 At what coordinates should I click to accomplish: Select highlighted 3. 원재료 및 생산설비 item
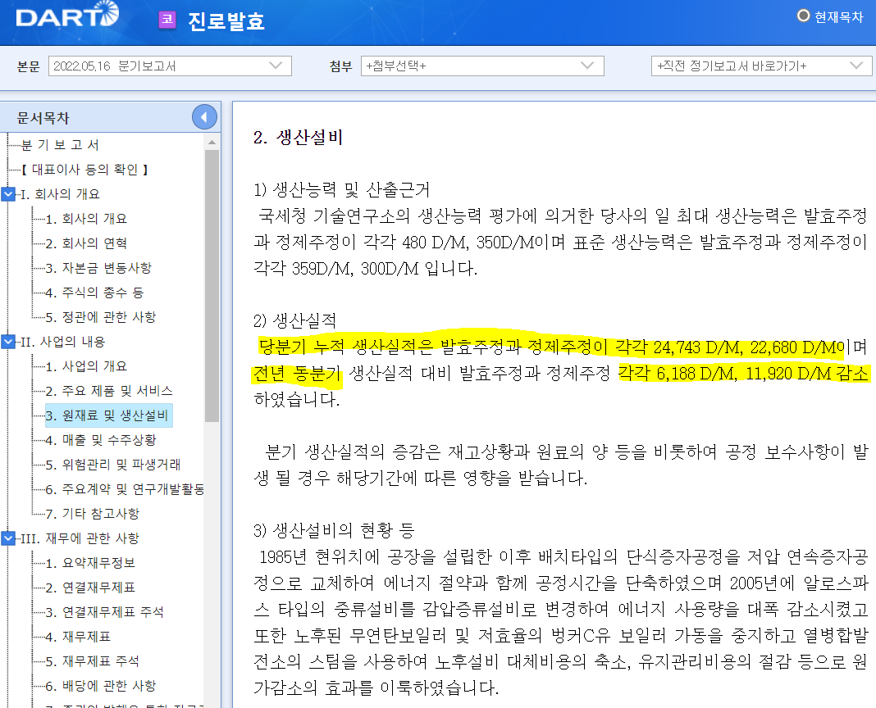click(x=109, y=415)
